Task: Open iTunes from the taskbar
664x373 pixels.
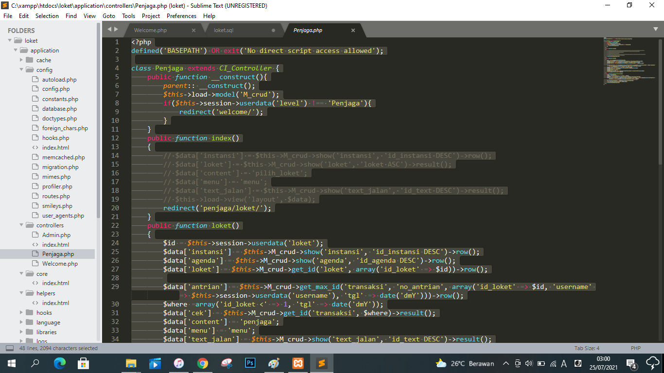Action: 179,363
